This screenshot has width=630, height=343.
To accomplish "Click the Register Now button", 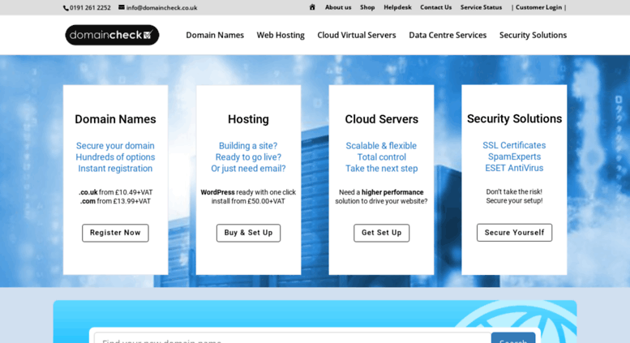I will (115, 233).
